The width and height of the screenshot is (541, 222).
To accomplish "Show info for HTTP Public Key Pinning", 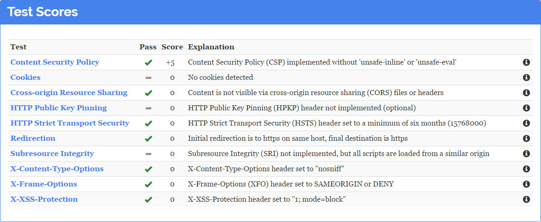I will (526, 108).
